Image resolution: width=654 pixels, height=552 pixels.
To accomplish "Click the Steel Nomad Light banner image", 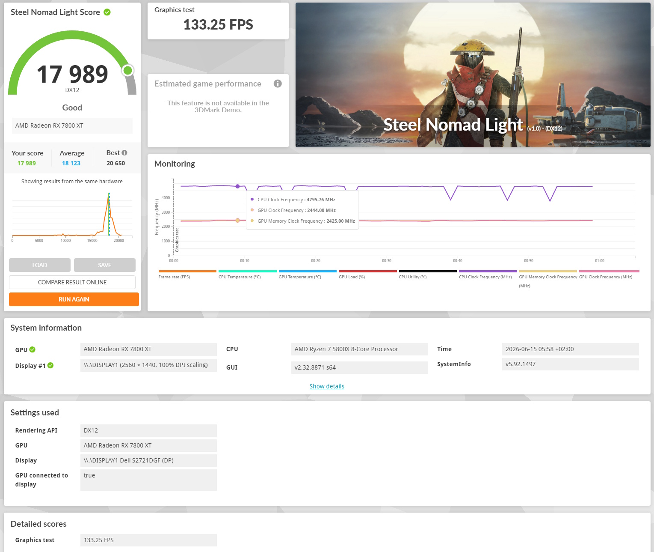I will 473,75.
